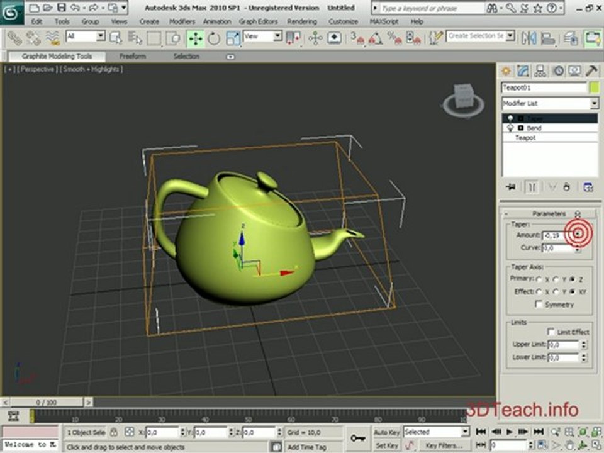Open Edit Named Selection Sets

(435, 38)
